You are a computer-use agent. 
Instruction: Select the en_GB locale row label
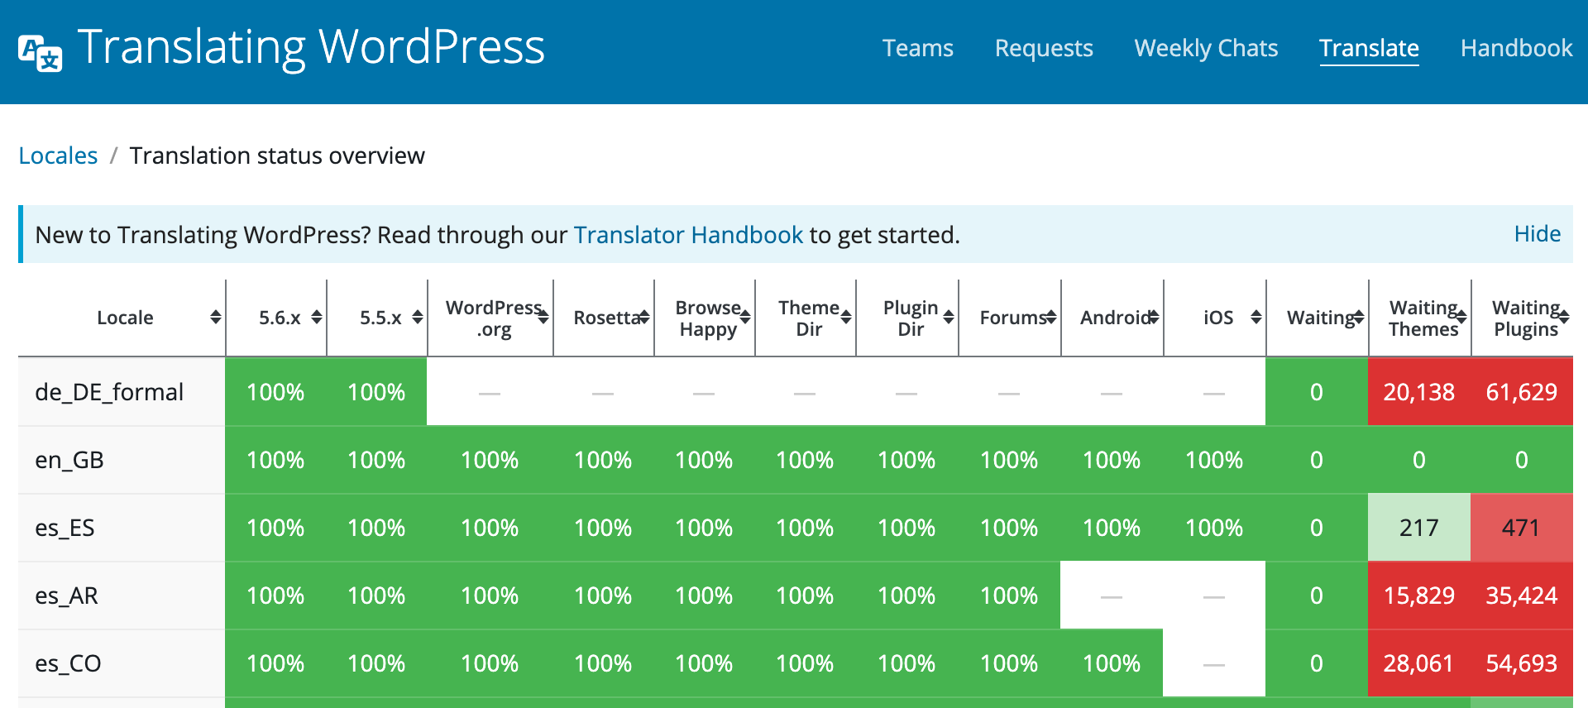click(69, 460)
